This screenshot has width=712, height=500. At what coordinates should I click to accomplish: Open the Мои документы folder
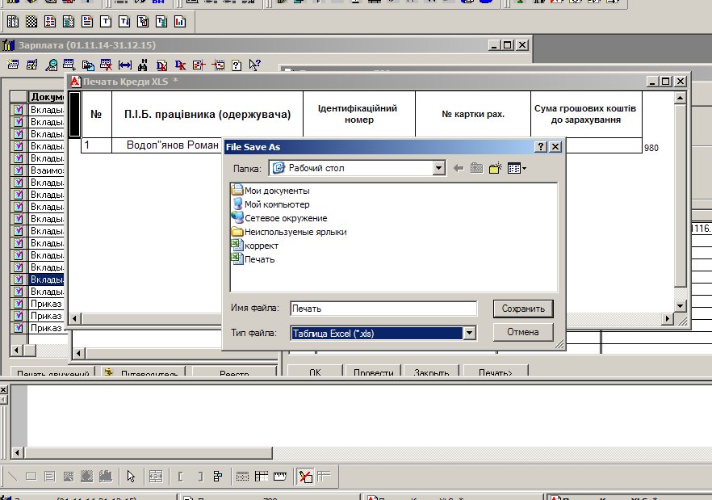point(276,191)
